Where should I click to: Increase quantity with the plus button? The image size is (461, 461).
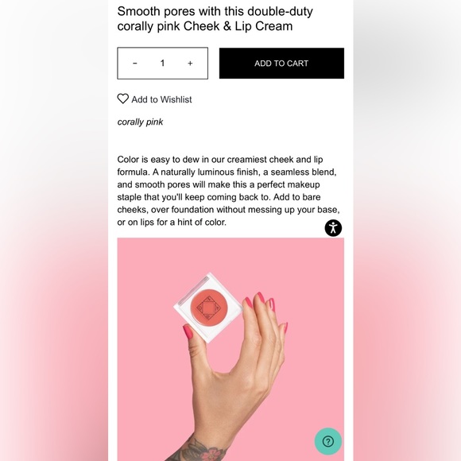coord(190,64)
